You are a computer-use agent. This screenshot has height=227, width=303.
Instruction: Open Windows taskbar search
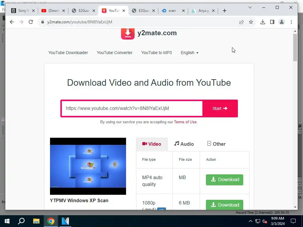tap(21, 221)
